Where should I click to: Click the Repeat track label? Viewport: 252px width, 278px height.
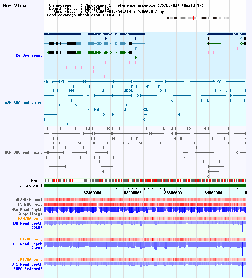pos(37,181)
